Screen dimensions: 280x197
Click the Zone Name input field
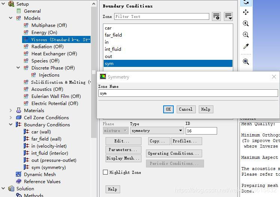pos(188,93)
